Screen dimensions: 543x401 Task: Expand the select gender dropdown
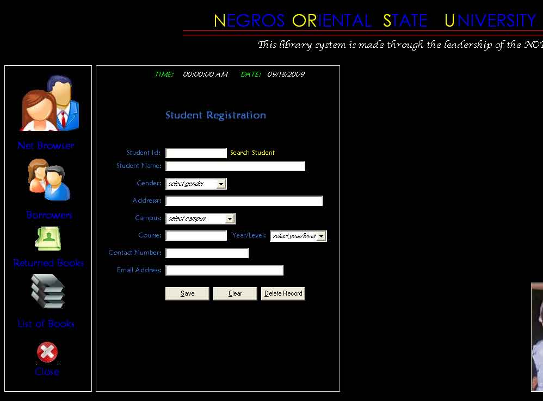(196, 184)
